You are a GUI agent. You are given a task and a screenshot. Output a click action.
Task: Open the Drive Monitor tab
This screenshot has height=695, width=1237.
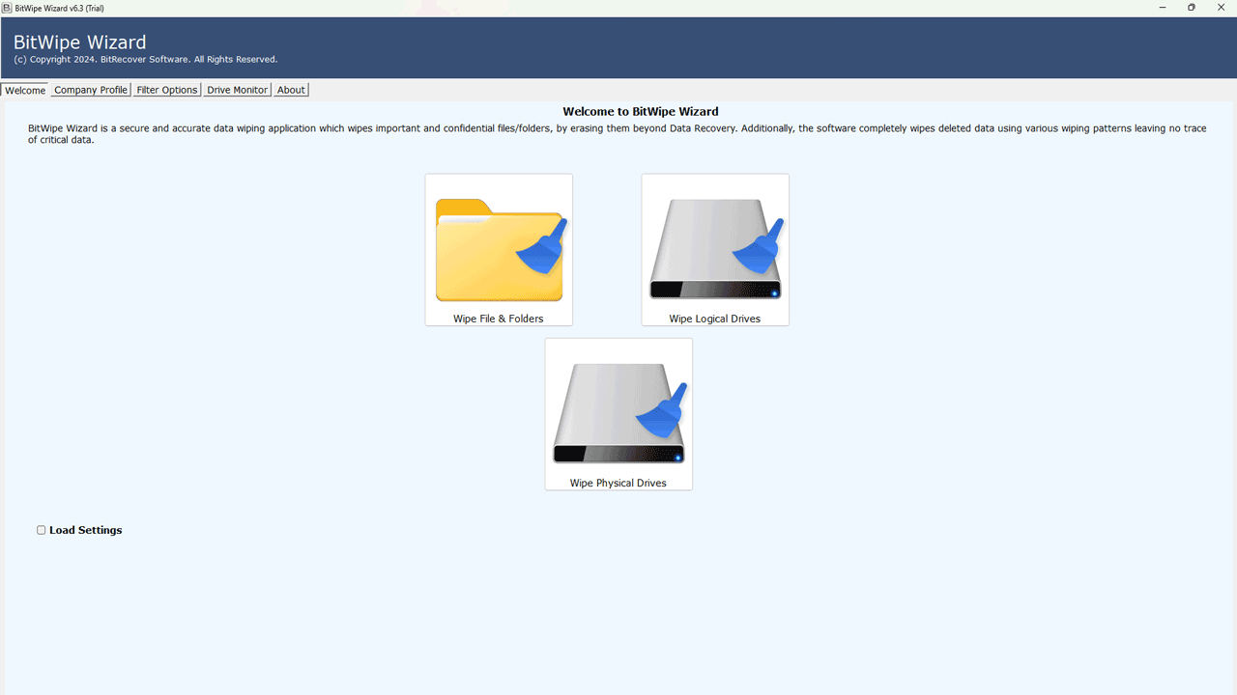[238, 90]
